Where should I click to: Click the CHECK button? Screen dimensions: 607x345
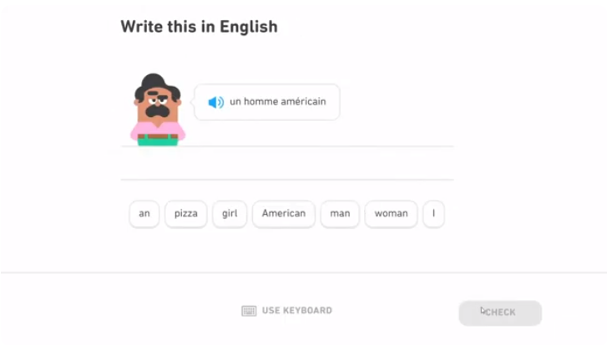click(x=500, y=313)
